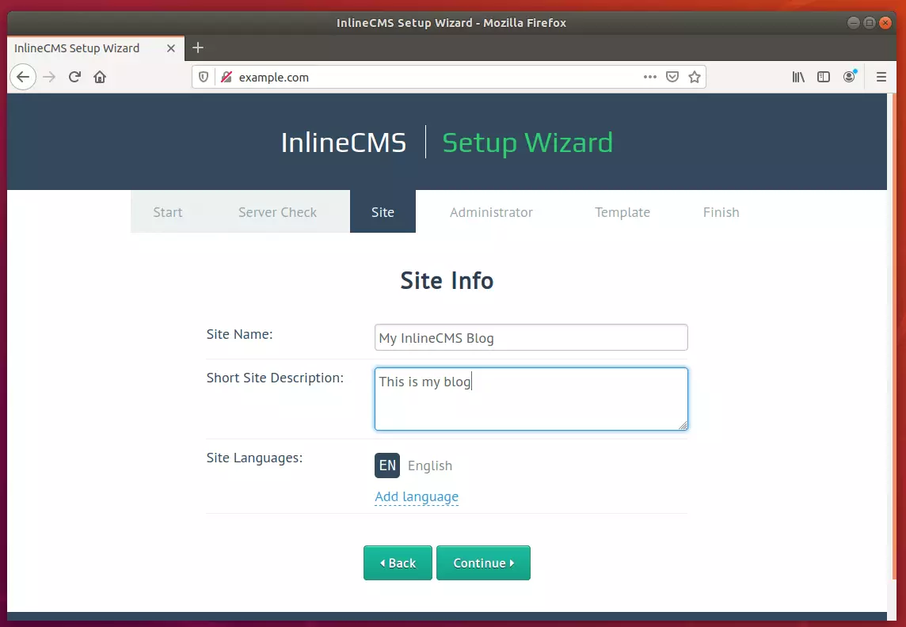Open the Firefox home page icon
This screenshot has width=906, height=627.
(100, 77)
